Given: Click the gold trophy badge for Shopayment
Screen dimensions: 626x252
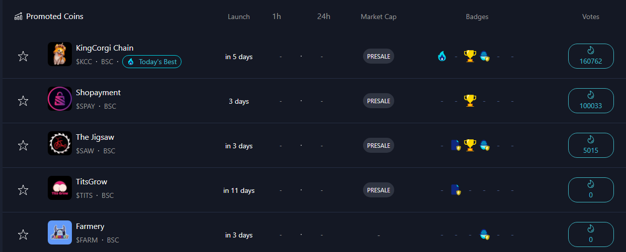Looking at the screenshot, I should click(470, 101).
